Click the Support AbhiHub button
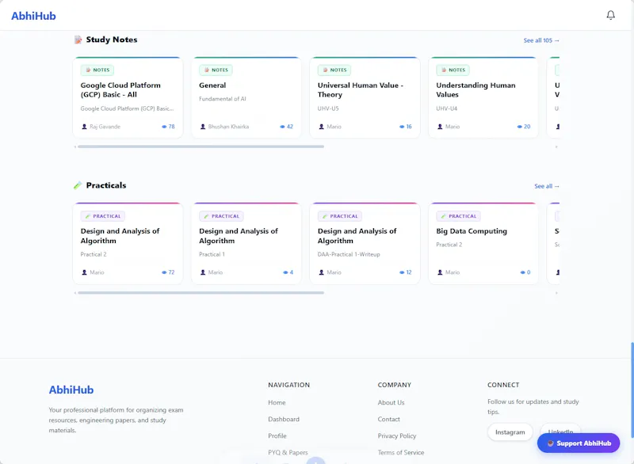 pos(579,443)
